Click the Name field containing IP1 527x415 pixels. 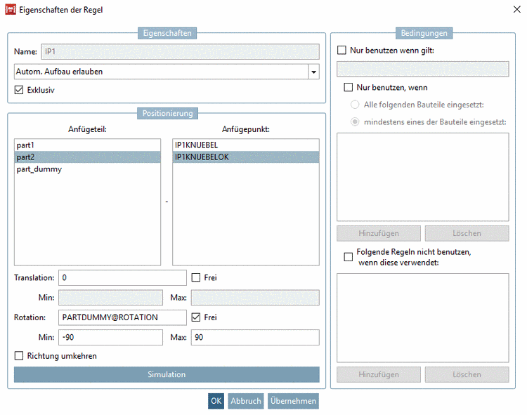click(180, 52)
